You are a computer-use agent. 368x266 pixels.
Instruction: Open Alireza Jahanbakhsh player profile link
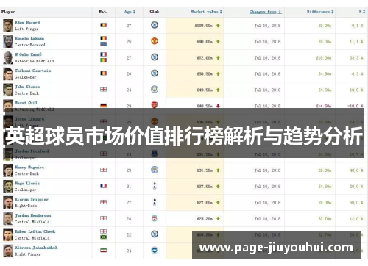[x=36, y=248]
